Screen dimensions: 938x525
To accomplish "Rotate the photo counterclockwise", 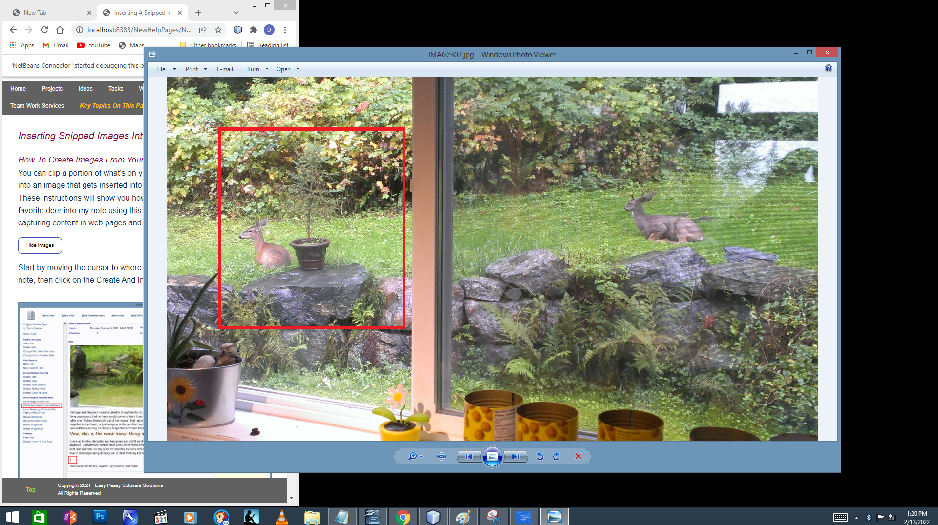I will (540, 456).
